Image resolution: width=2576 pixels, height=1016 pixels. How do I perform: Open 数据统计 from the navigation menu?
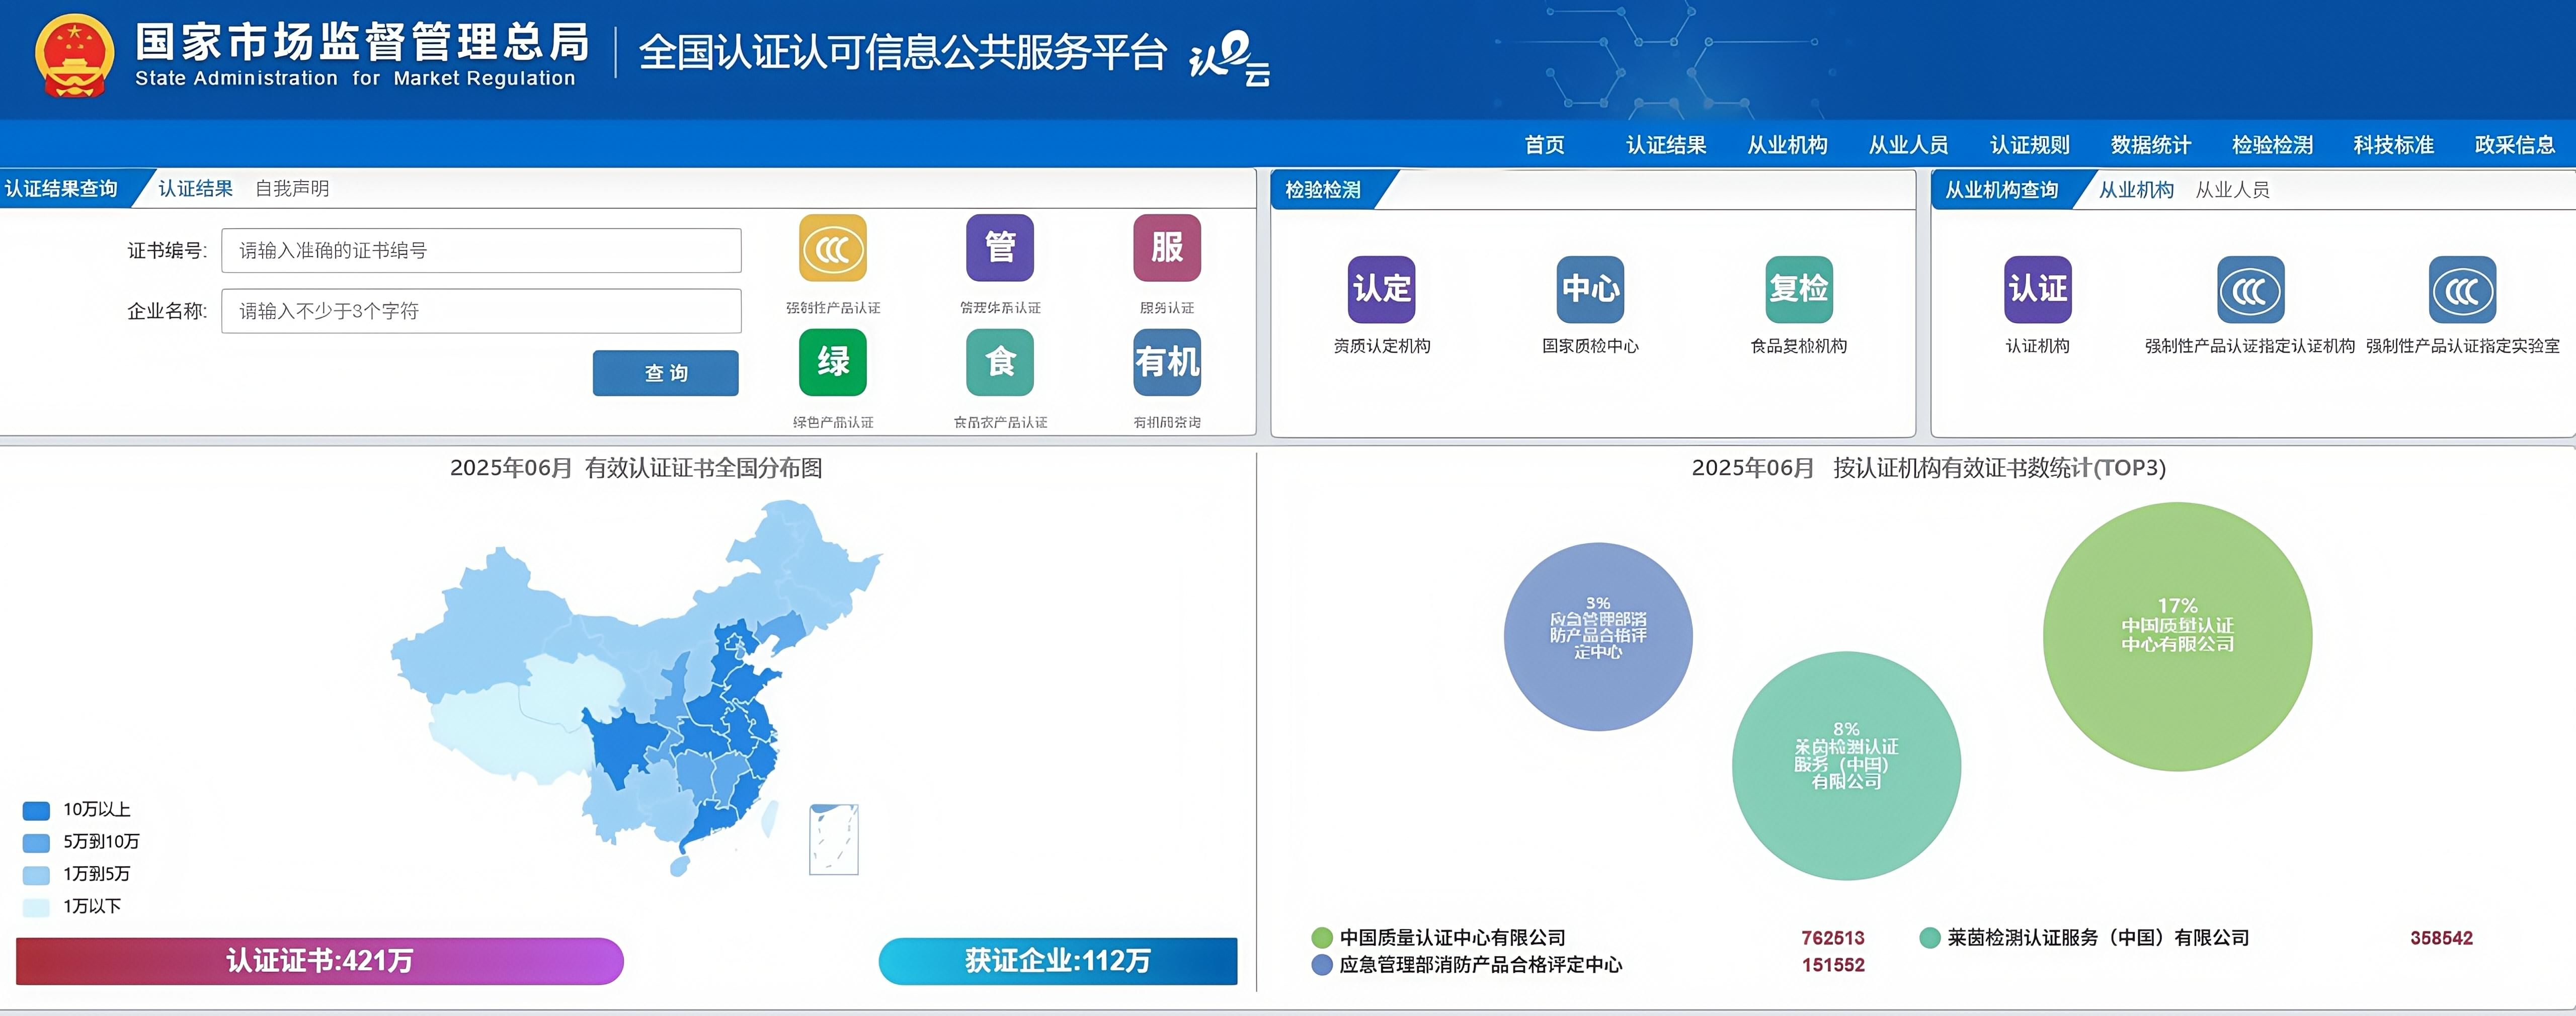pos(2149,144)
